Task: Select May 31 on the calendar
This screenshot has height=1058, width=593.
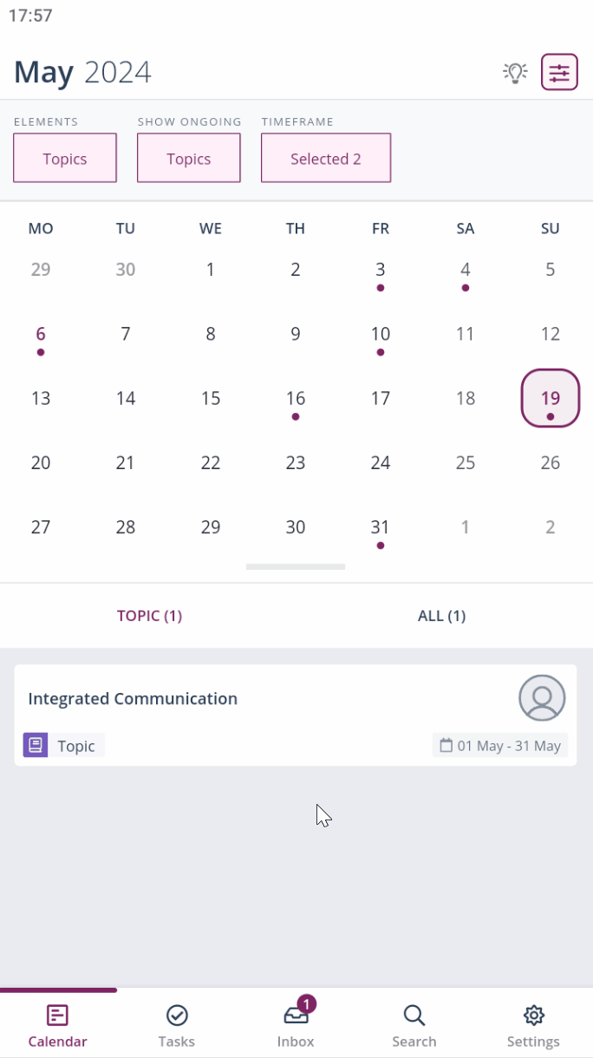Action: [381, 527]
